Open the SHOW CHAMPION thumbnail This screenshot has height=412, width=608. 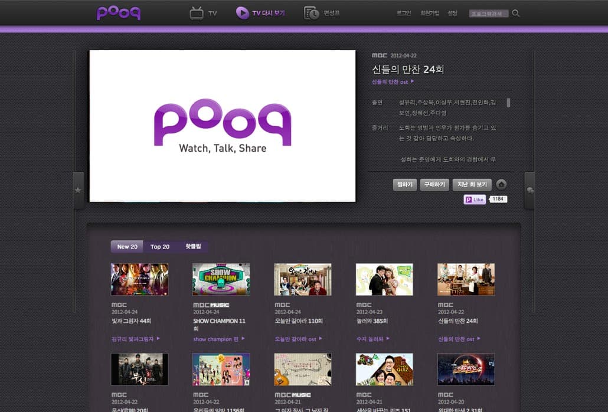221,279
